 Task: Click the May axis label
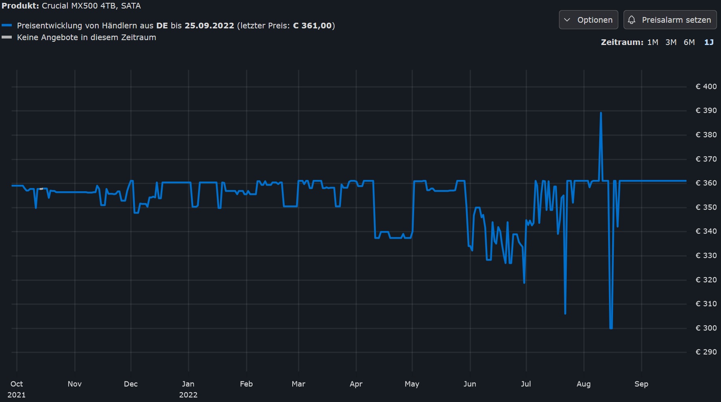tap(412, 384)
